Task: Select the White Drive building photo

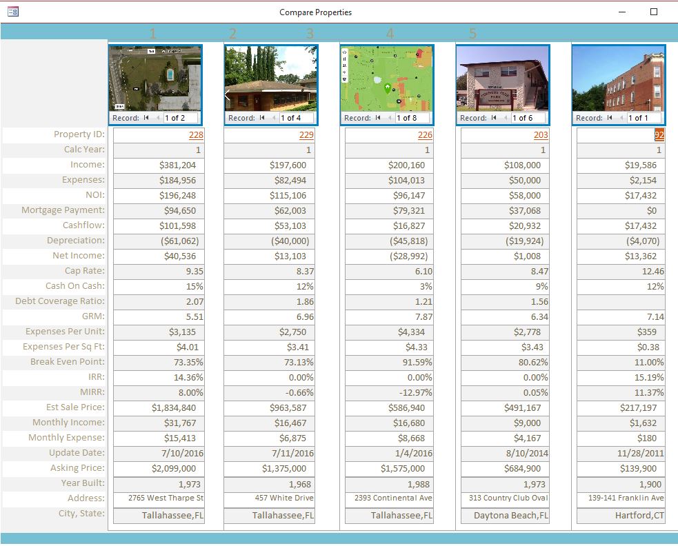Action: (x=271, y=79)
